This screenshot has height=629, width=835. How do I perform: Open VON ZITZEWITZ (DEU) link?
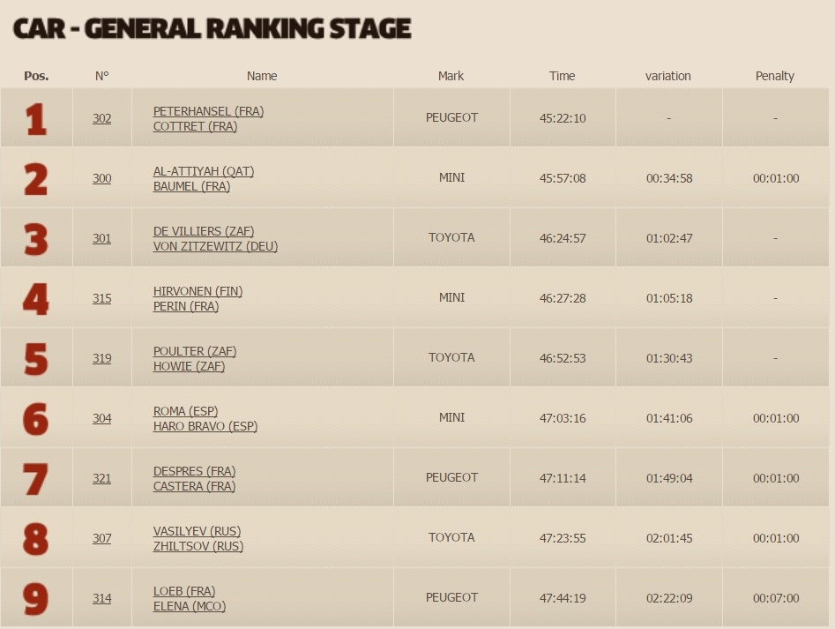click(215, 246)
